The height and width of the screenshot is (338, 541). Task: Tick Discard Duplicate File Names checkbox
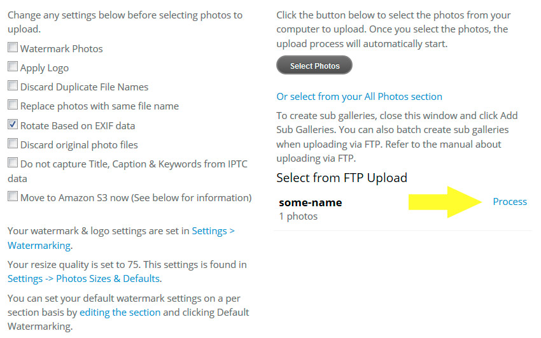pyautogui.click(x=13, y=85)
